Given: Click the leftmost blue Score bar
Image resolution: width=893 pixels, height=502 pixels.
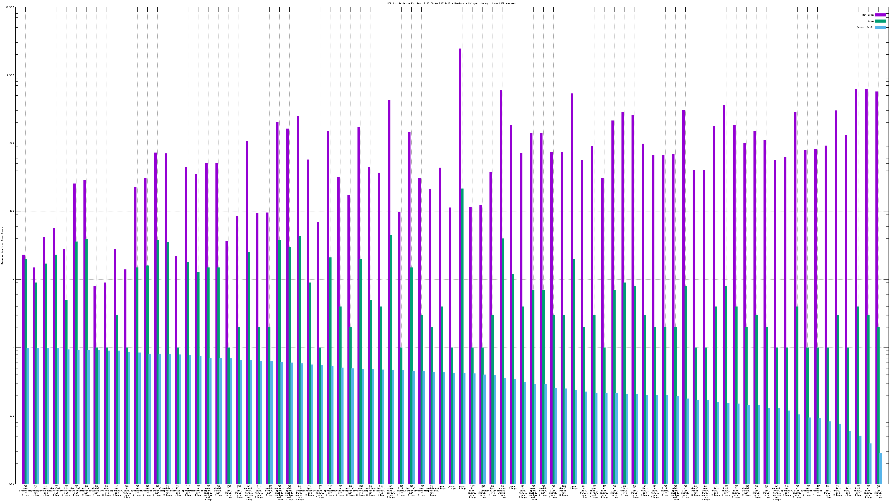Looking at the screenshot, I should [x=28, y=416].
